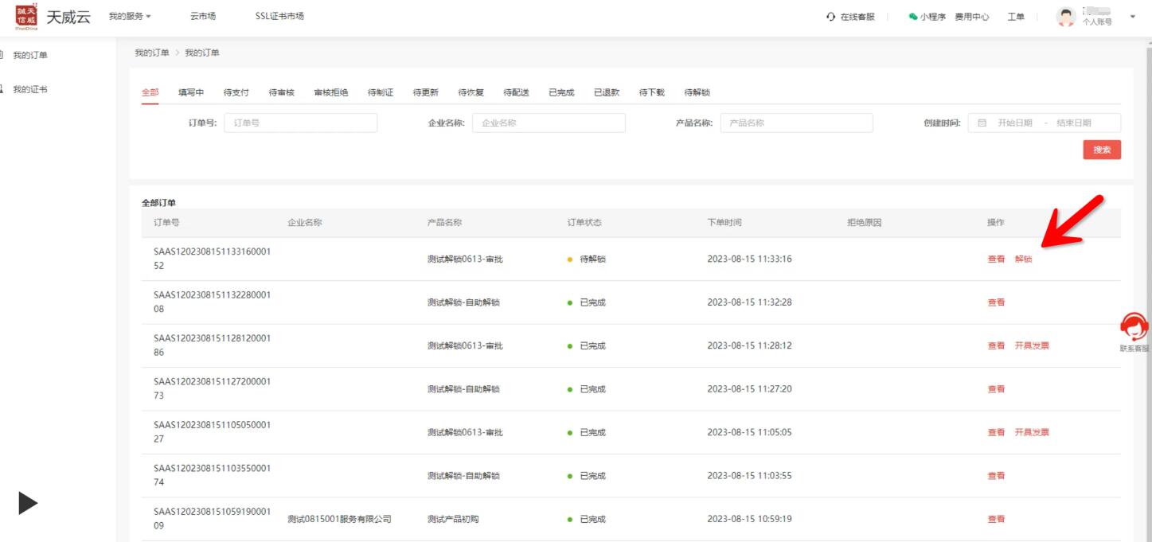1152x542 pixels.
Task: Expand the 我的服务 dropdown menu
Action: (x=129, y=17)
